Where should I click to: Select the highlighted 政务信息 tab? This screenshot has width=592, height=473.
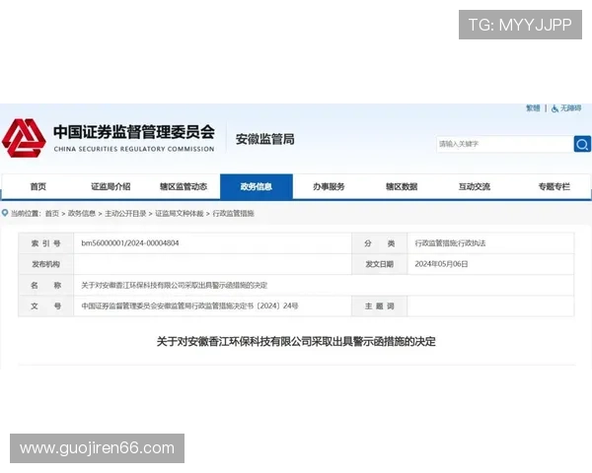[257, 186]
